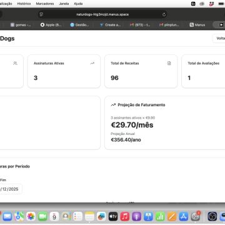Open the yellow Notes app icon
Viewport: 225px width, 225px height.
point(89,216)
